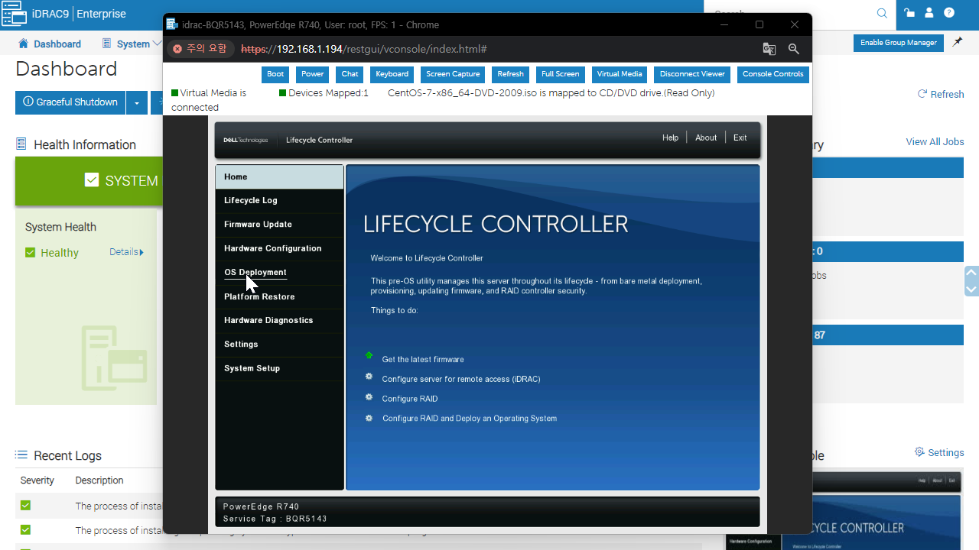Image resolution: width=979 pixels, height=550 pixels.
Task: Open Platform Restore in the sidebar
Action: pos(279,296)
